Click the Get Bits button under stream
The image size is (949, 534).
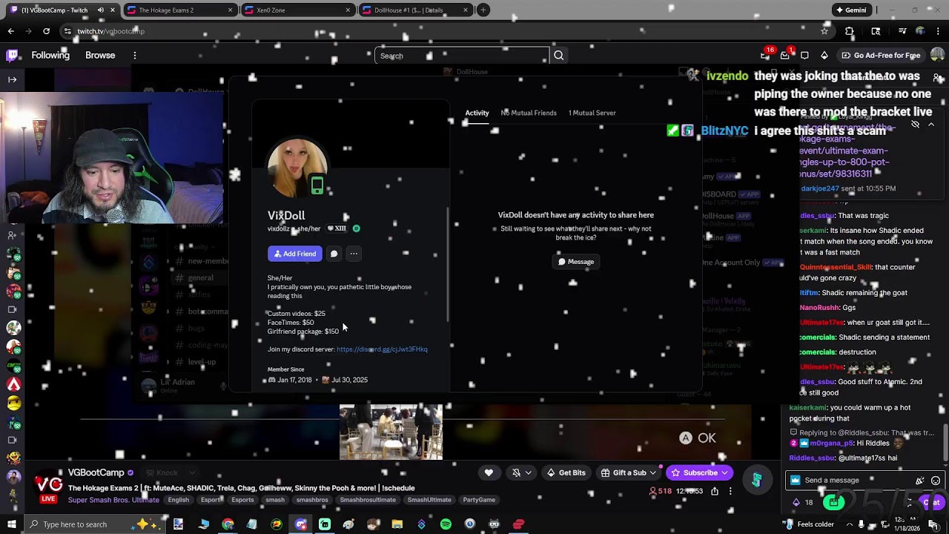point(566,472)
